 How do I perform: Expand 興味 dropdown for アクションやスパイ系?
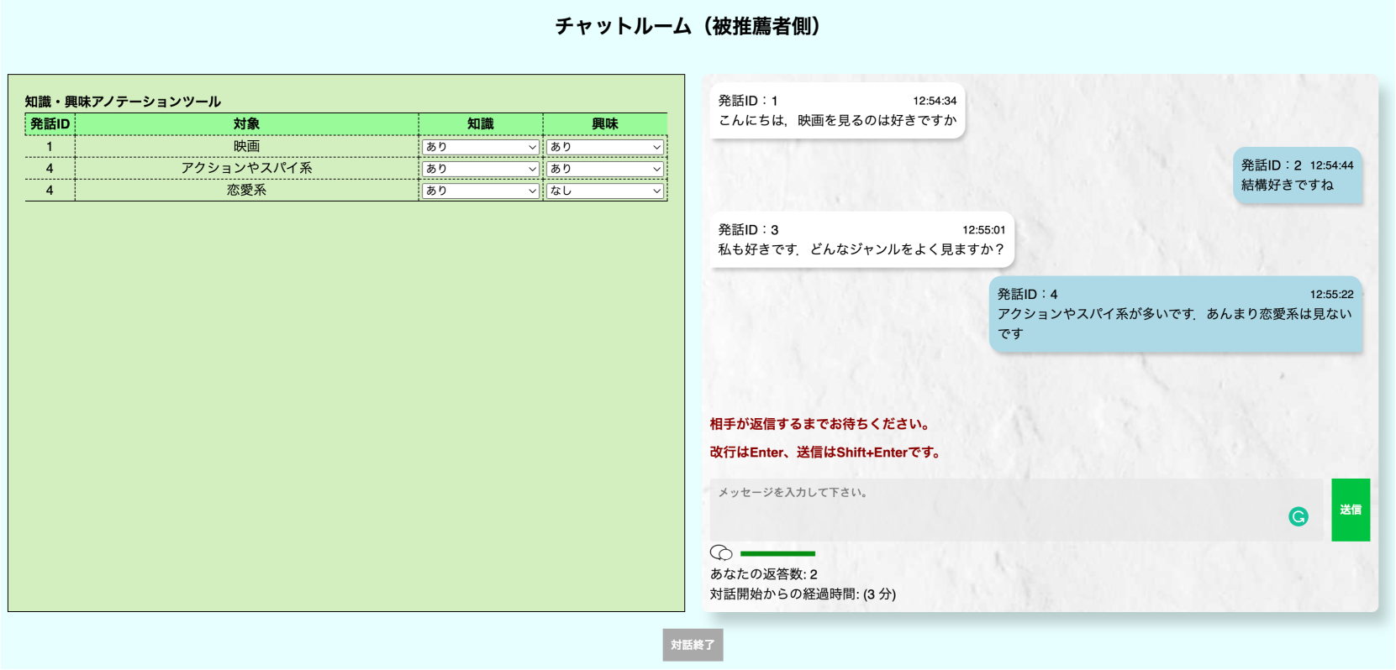(x=604, y=169)
